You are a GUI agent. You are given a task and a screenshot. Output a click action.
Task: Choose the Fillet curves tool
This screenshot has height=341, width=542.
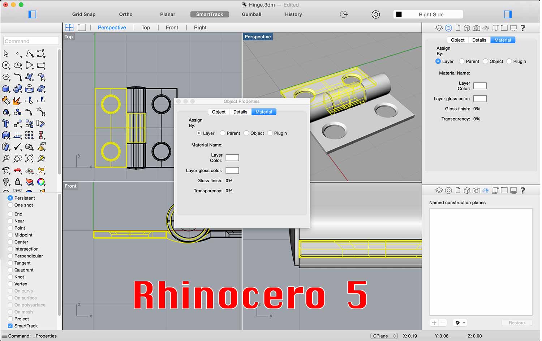click(x=18, y=77)
